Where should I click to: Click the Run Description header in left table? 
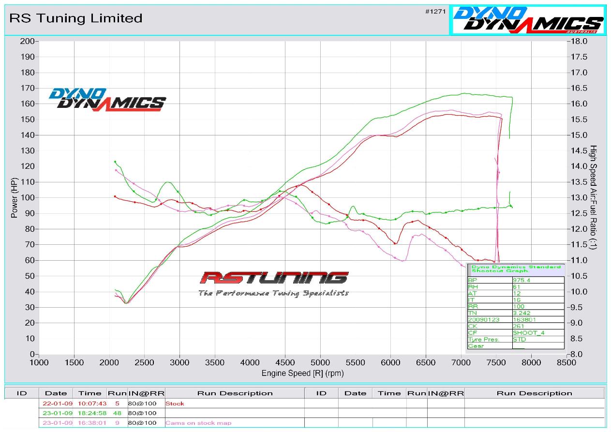234,393
